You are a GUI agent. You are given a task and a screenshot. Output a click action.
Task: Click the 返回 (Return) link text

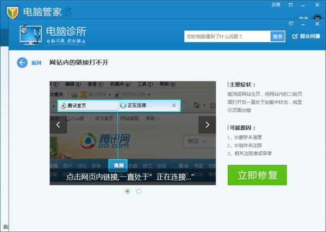pyautogui.click(x=36, y=63)
